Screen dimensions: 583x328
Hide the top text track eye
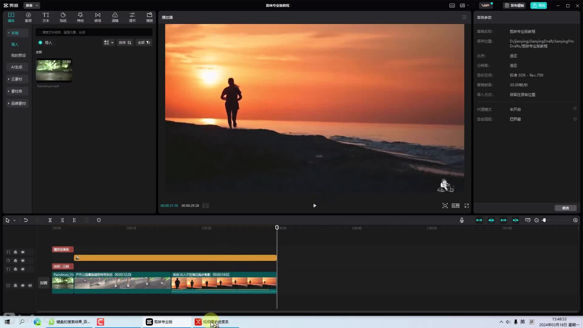point(23,252)
